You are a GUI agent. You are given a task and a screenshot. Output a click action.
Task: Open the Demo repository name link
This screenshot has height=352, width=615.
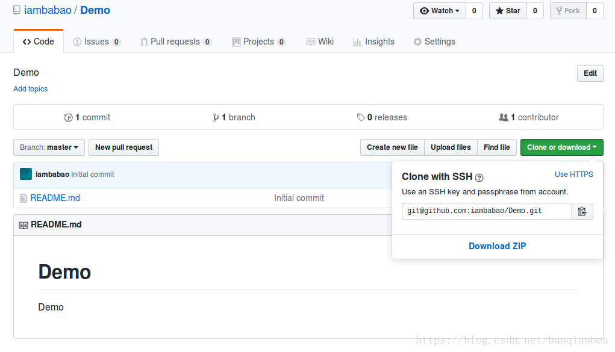click(x=95, y=10)
